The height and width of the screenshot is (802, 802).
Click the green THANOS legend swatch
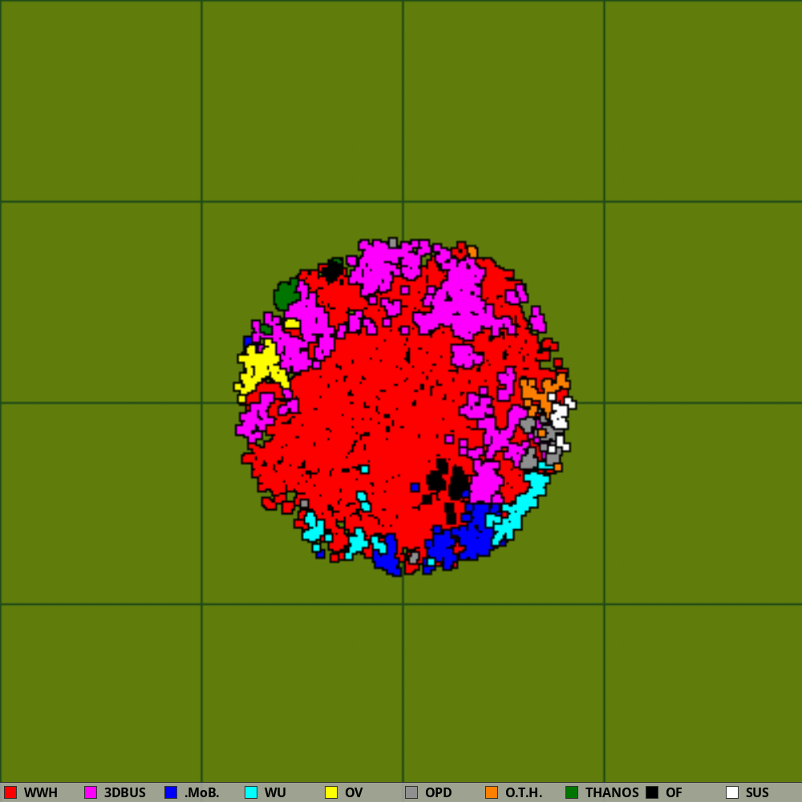(572, 792)
